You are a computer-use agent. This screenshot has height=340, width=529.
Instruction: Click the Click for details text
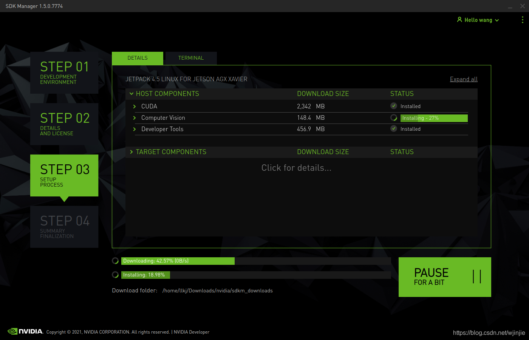coord(296,168)
